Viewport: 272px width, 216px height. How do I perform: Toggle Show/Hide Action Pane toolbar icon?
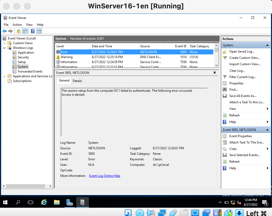[x=39, y=31]
